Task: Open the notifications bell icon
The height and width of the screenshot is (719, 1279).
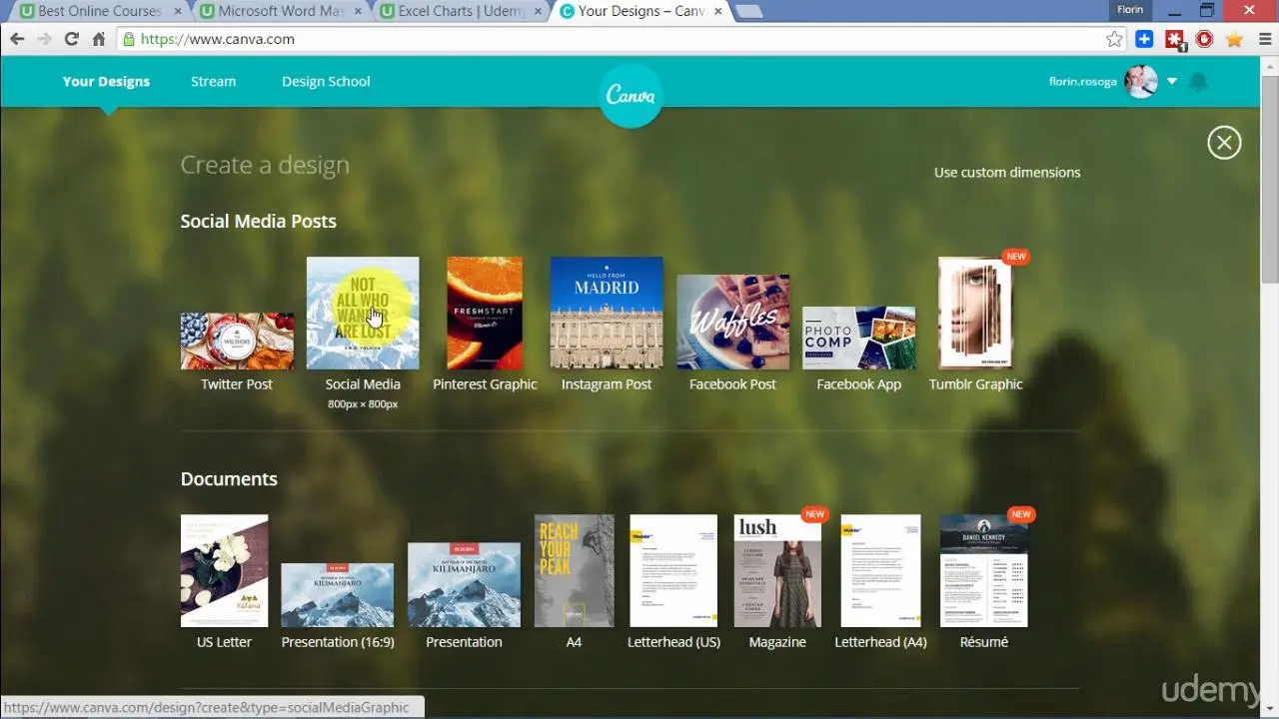Action: 1198,82
